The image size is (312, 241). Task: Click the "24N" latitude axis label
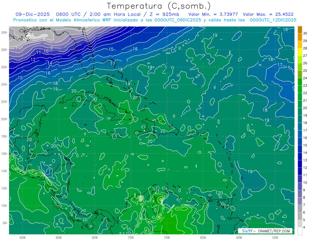click(4, 84)
